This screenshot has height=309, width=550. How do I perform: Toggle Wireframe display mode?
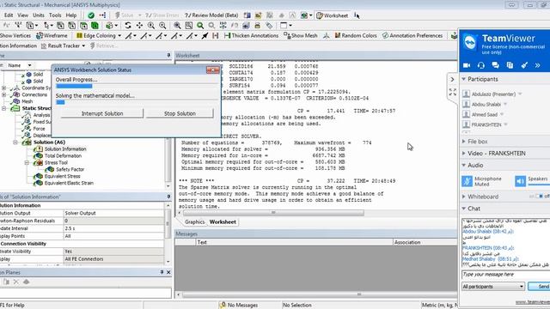[52, 35]
